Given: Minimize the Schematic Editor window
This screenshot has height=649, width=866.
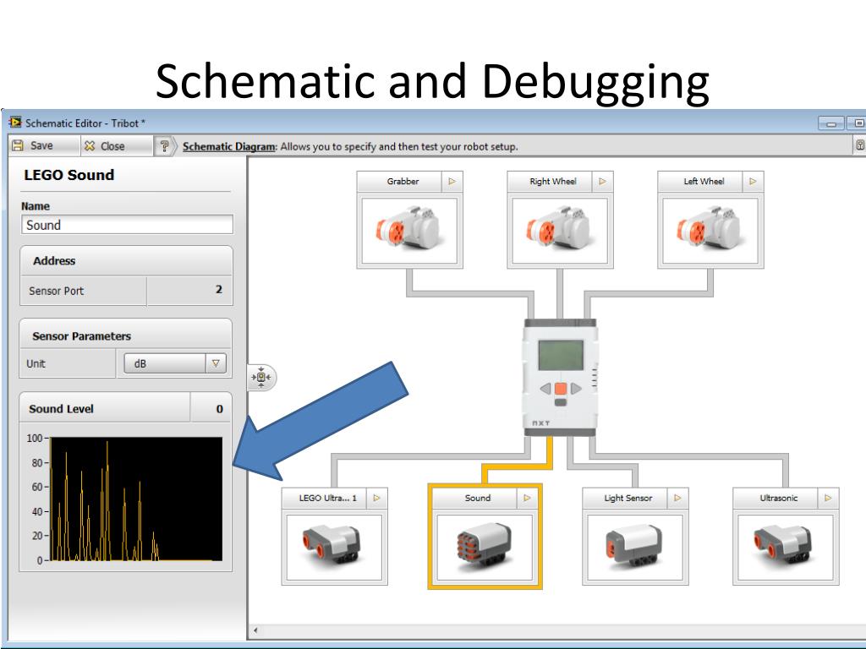Looking at the screenshot, I should [x=831, y=123].
